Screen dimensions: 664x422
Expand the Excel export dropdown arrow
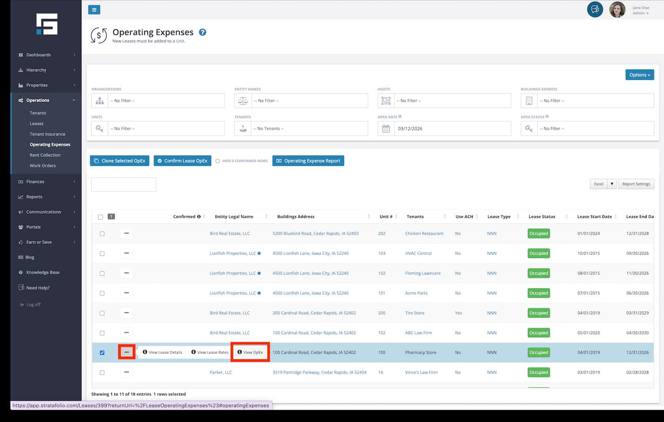click(x=612, y=184)
